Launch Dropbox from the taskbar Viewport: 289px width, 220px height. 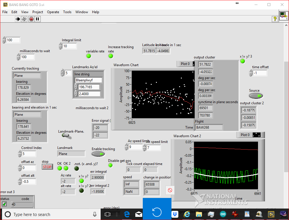(x=175, y=214)
